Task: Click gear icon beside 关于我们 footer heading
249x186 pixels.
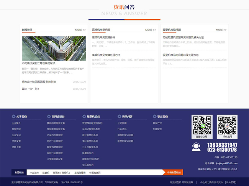Action: click(13, 116)
